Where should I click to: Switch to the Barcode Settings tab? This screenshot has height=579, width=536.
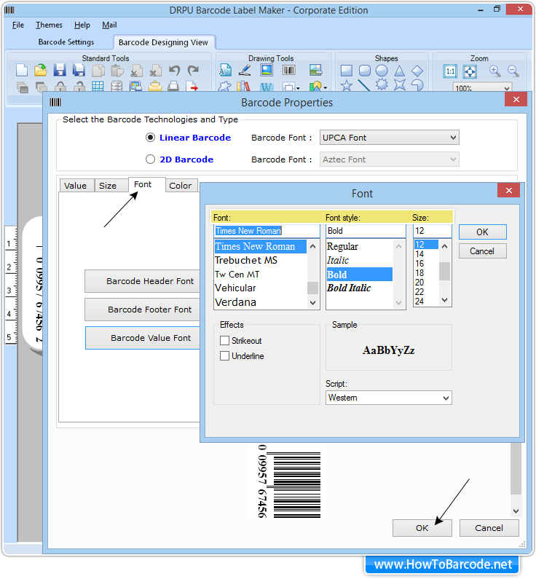point(66,42)
